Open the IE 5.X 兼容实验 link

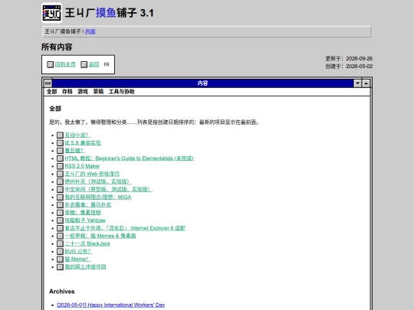(x=83, y=142)
